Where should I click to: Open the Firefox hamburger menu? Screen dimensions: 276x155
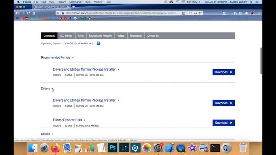[x=259, y=13]
